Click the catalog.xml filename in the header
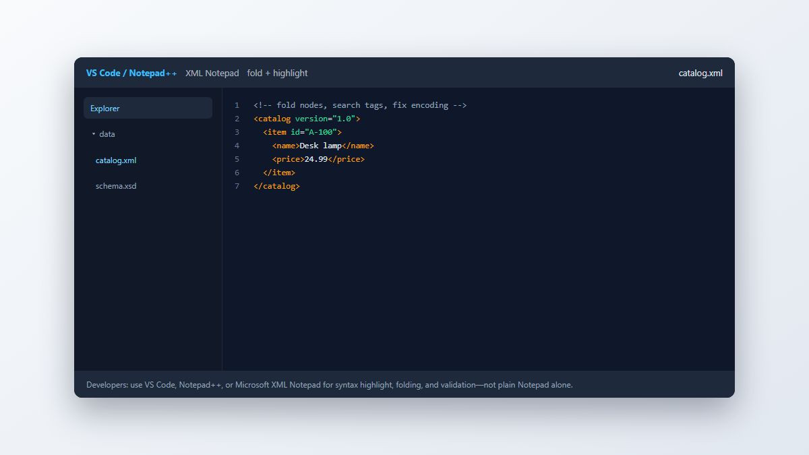809x455 pixels. pyautogui.click(x=700, y=73)
